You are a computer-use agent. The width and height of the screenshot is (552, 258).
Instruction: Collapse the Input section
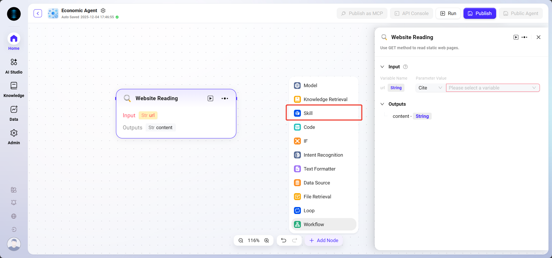tap(382, 67)
